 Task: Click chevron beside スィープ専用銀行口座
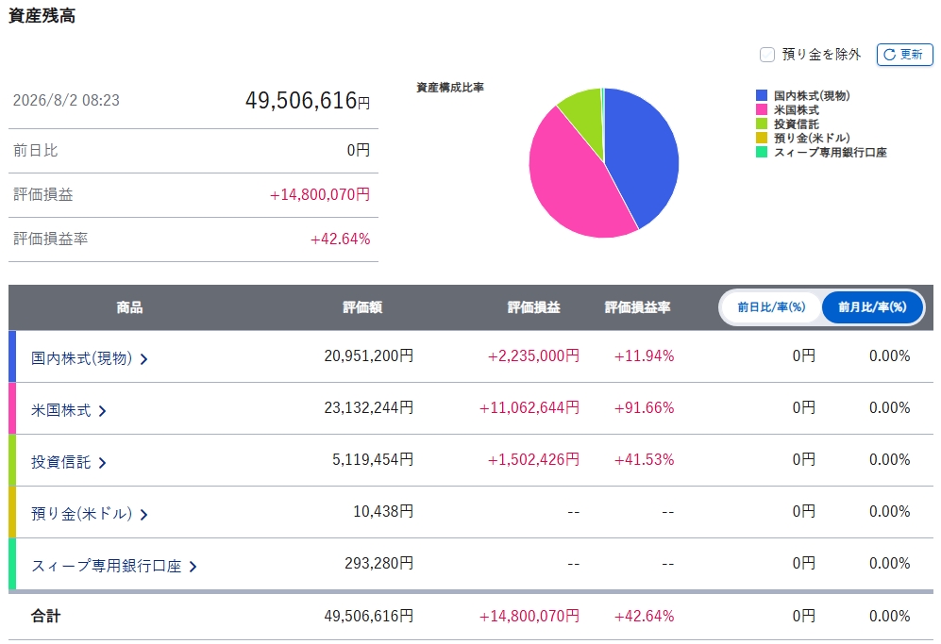pyautogui.click(x=193, y=567)
